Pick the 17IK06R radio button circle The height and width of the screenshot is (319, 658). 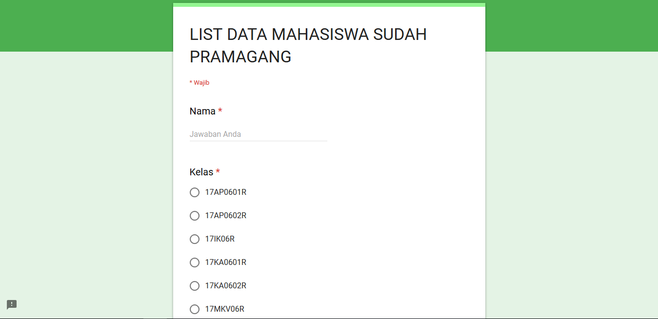[195, 239]
